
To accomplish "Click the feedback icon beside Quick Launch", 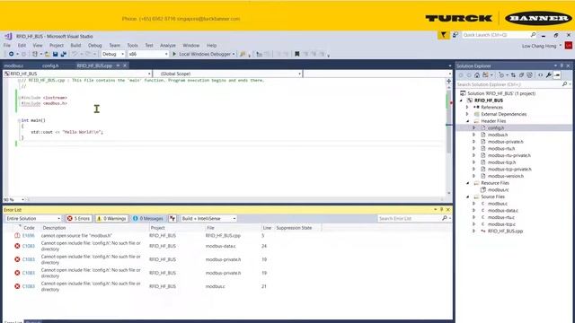I will [x=456, y=35].
